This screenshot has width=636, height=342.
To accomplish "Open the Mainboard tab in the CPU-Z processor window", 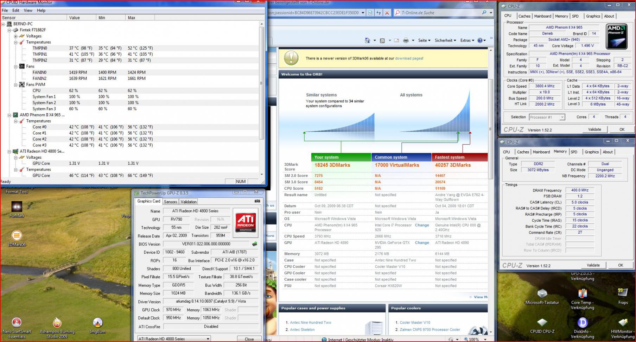I will [x=543, y=16].
